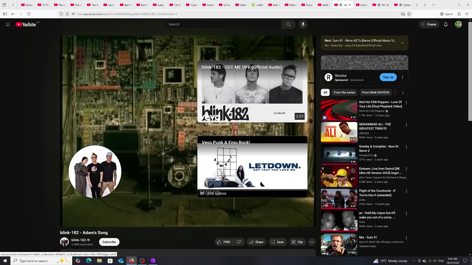
Task: Open Red Hot Chili Peppers video thumbnail
Action: pos(339,110)
